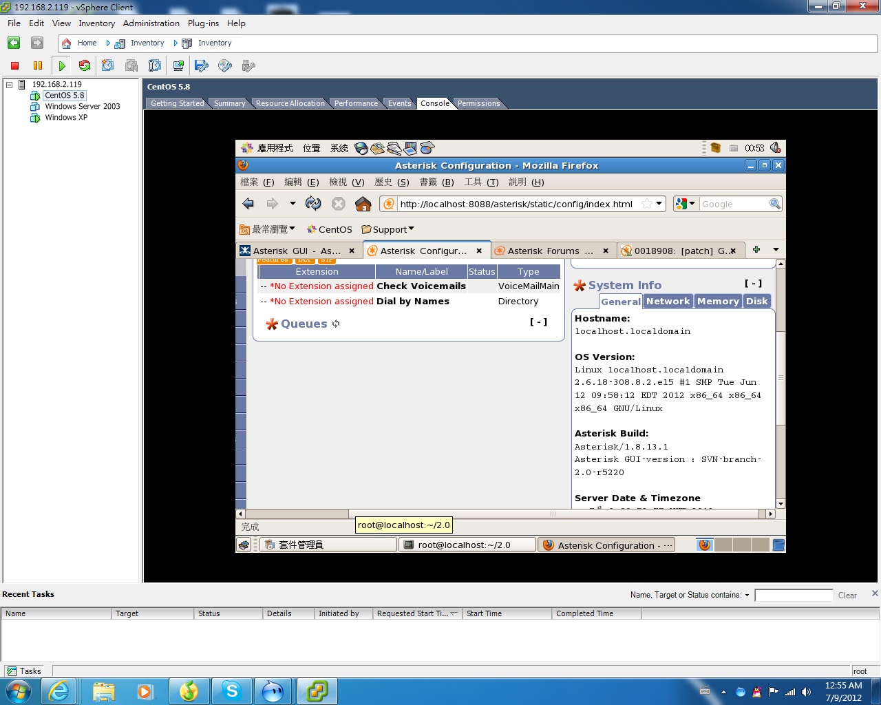Click Firefox reload page icon
The width and height of the screenshot is (881, 705).
pyautogui.click(x=313, y=204)
